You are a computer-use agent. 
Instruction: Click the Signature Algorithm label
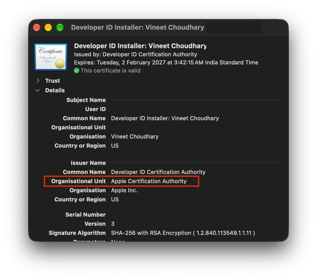pos(77,233)
